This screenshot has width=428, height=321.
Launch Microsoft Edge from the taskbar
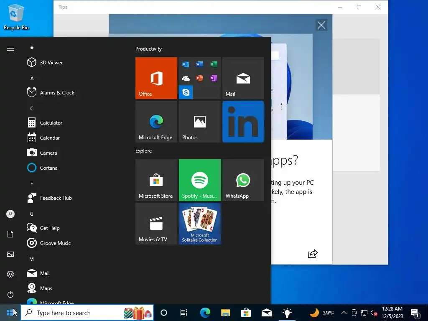tap(205, 313)
